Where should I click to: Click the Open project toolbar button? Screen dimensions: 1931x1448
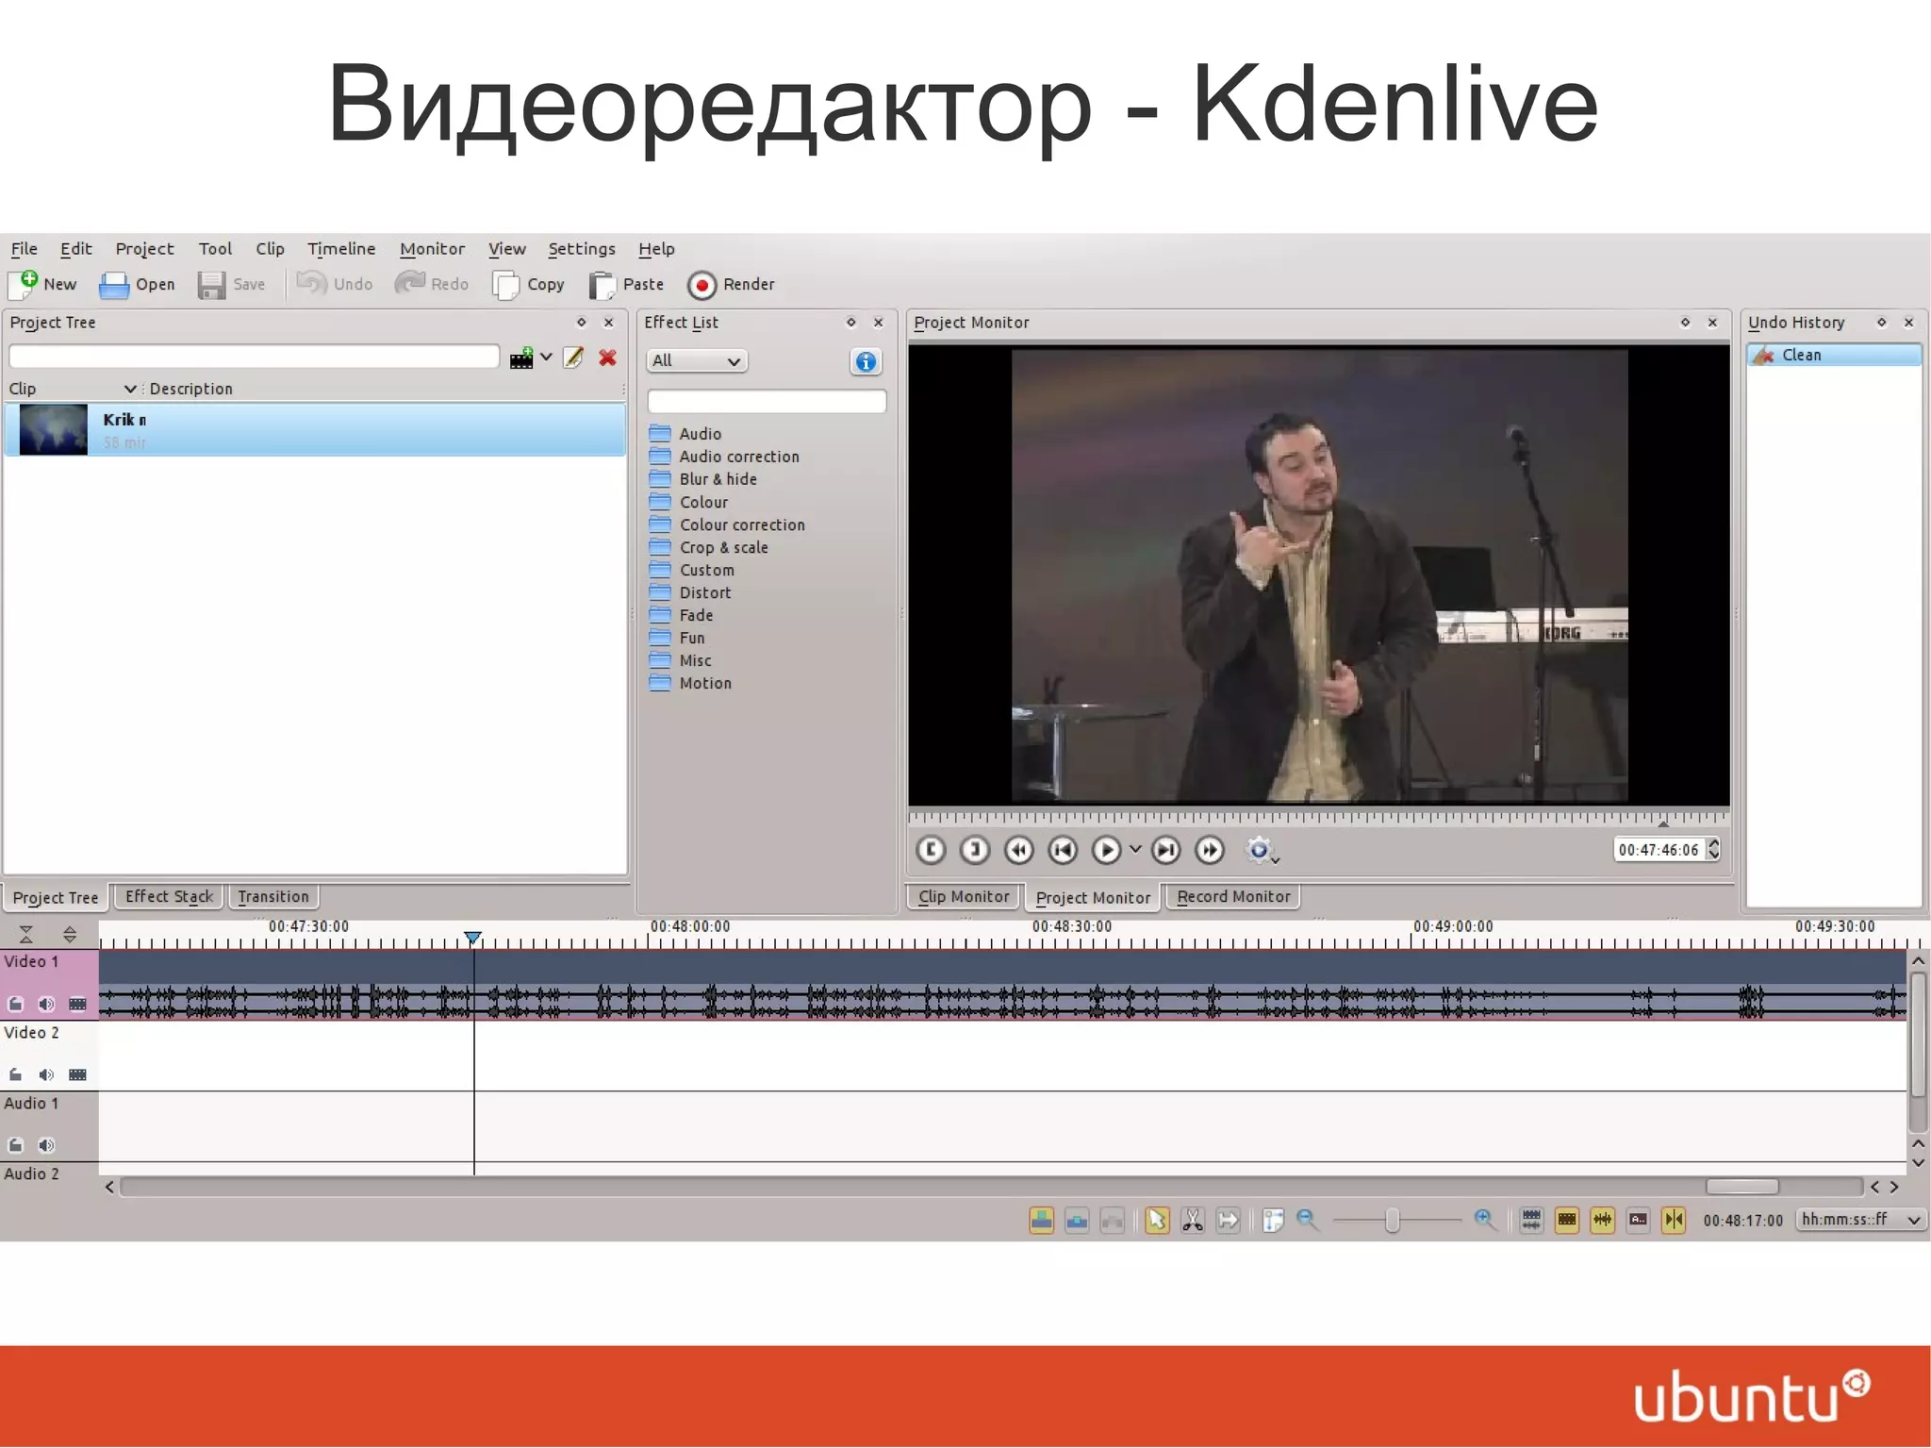click(138, 284)
